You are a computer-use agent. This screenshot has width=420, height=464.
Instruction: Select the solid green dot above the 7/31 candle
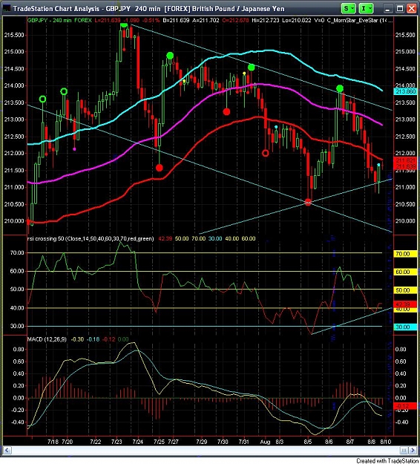(x=251, y=68)
